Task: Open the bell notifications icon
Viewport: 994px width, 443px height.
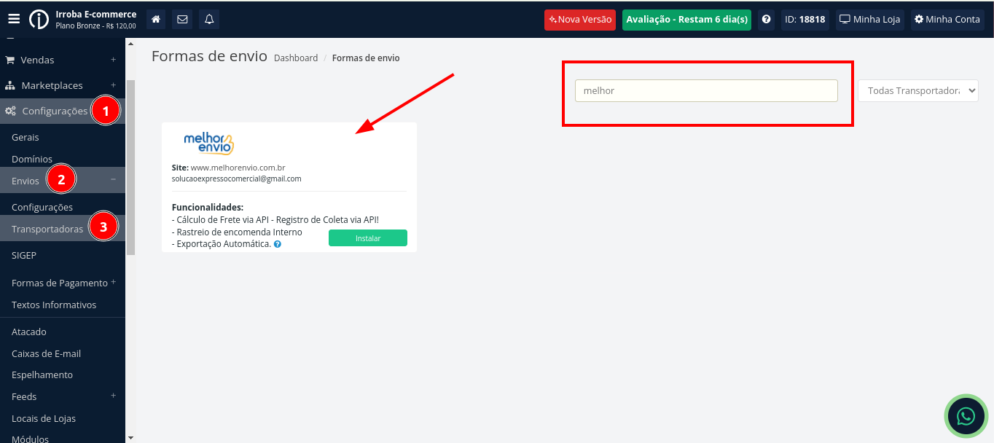Action: 209,20
